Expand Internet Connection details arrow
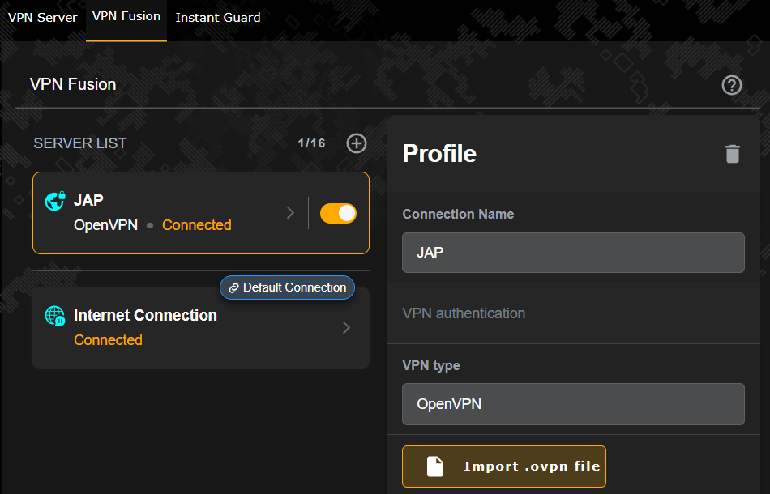770x494 pixels. [346, 327]
